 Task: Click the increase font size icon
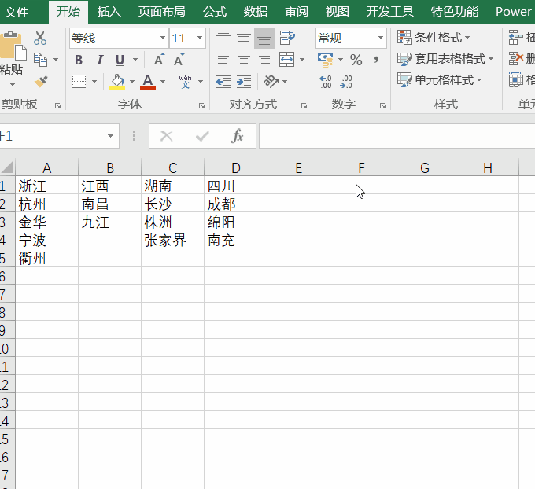(x=159, y=61)
